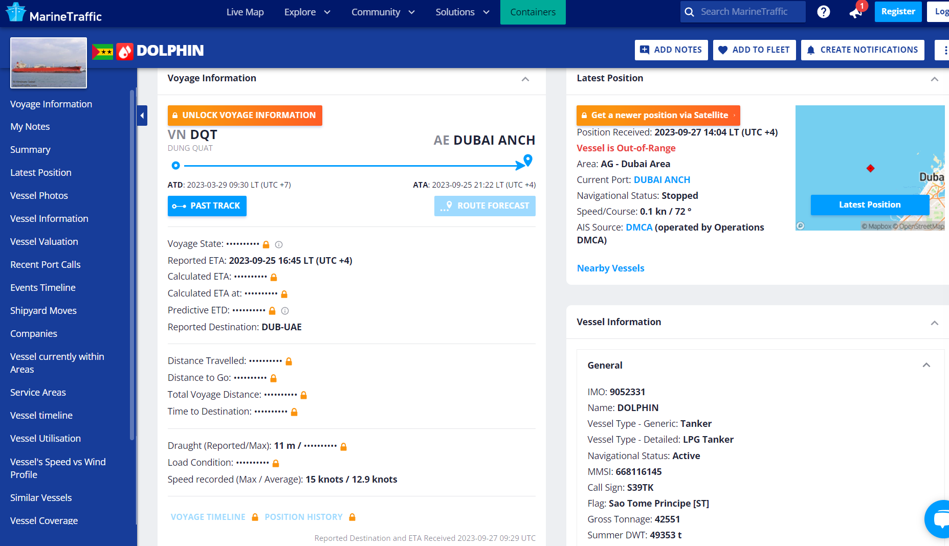The image size is (949, 546).
Task: Go to Recent Port Calls in sidebar
Action: pos(46,265)
